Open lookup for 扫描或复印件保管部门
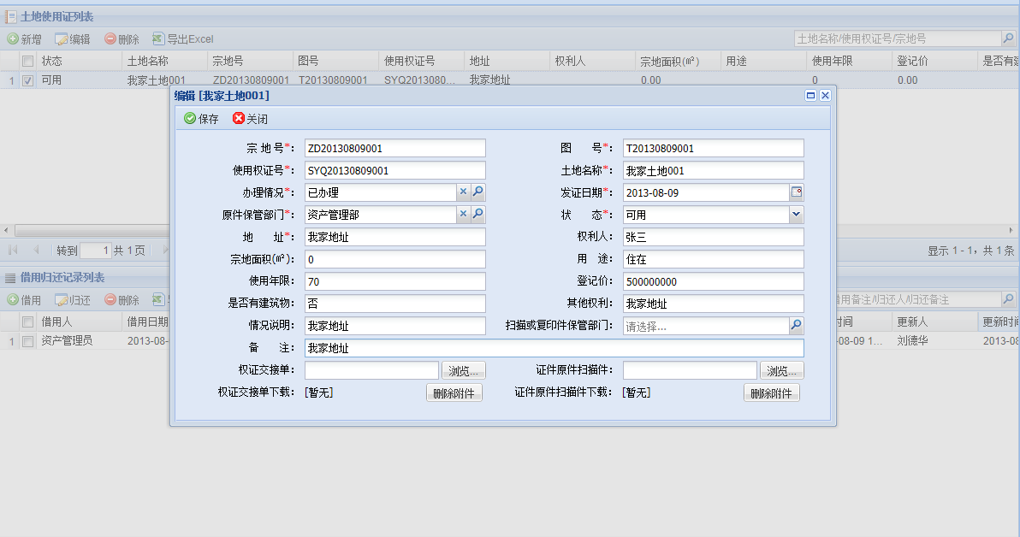The image size is (1020, 537). 796,325
